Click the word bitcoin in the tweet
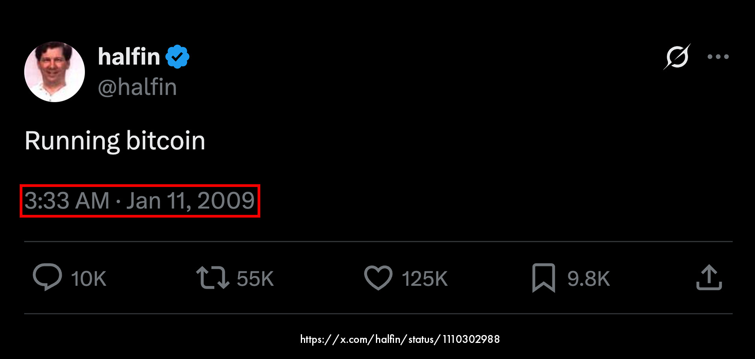The image size is (755, 359). pyautogui.click(x=166, y=141)
